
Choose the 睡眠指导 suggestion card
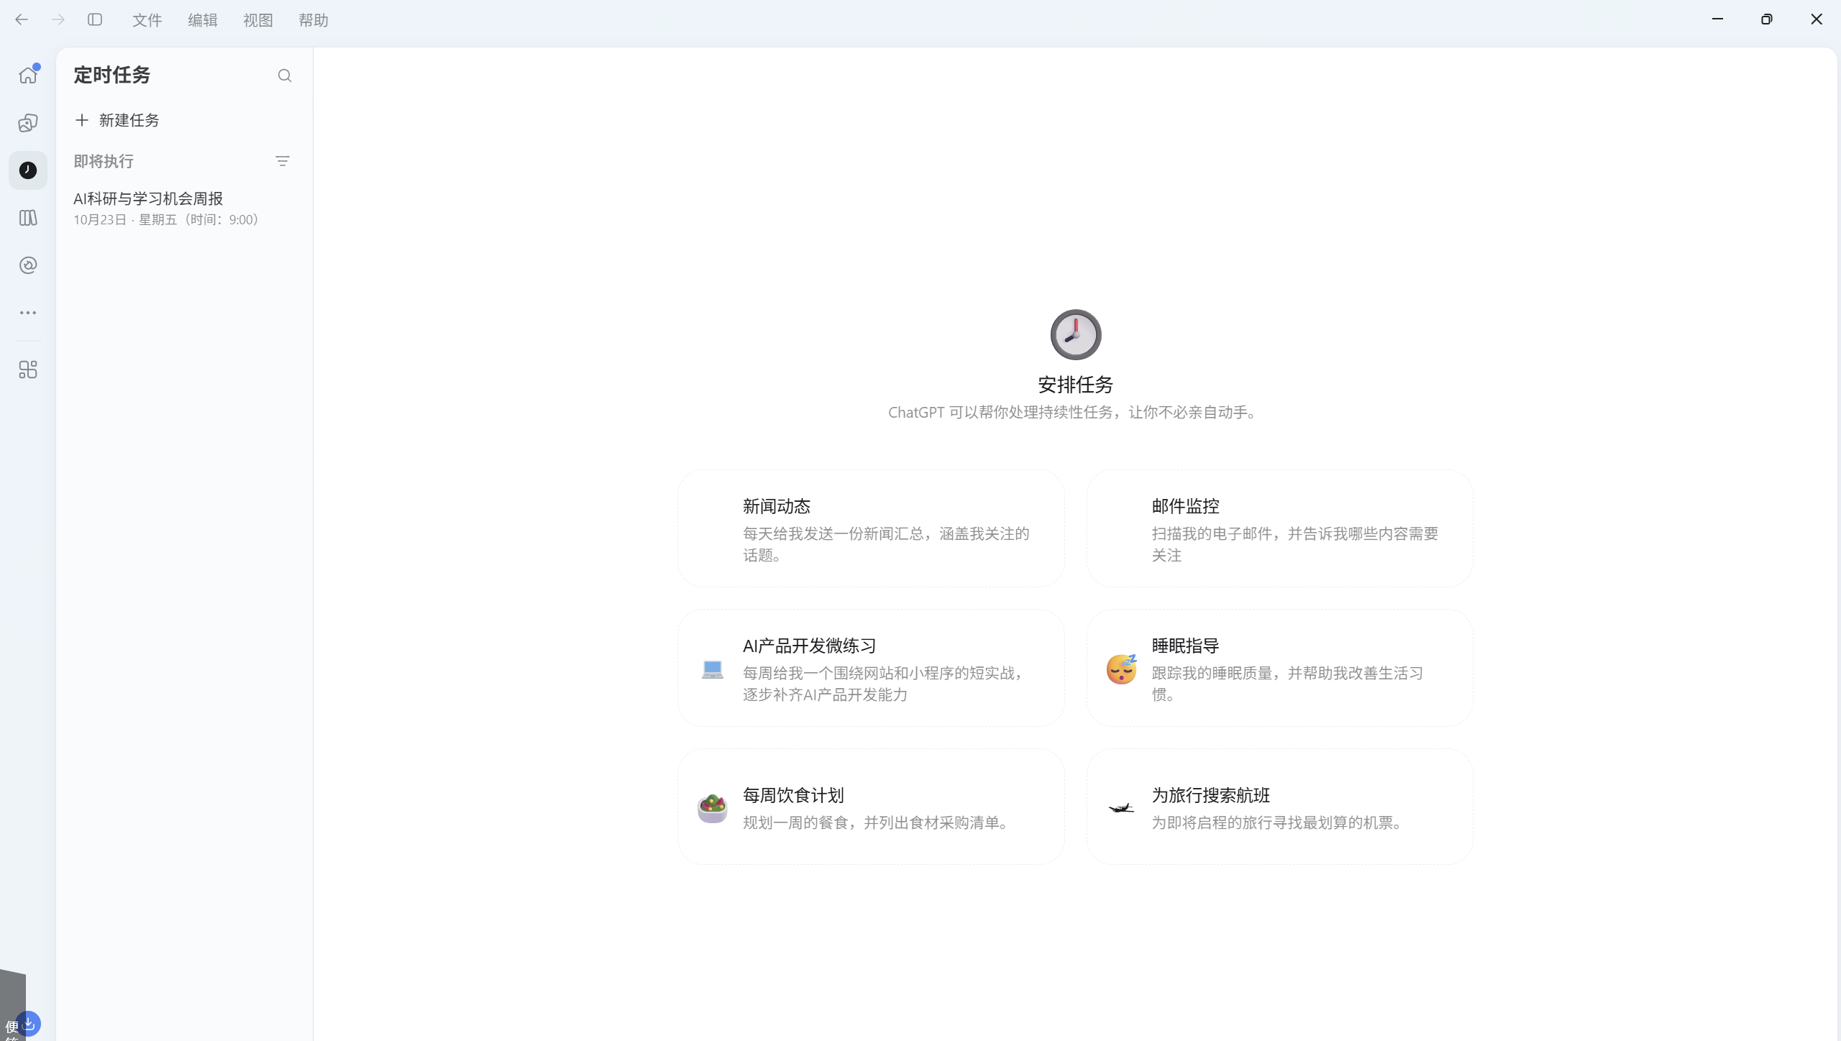click(1280, 668)
